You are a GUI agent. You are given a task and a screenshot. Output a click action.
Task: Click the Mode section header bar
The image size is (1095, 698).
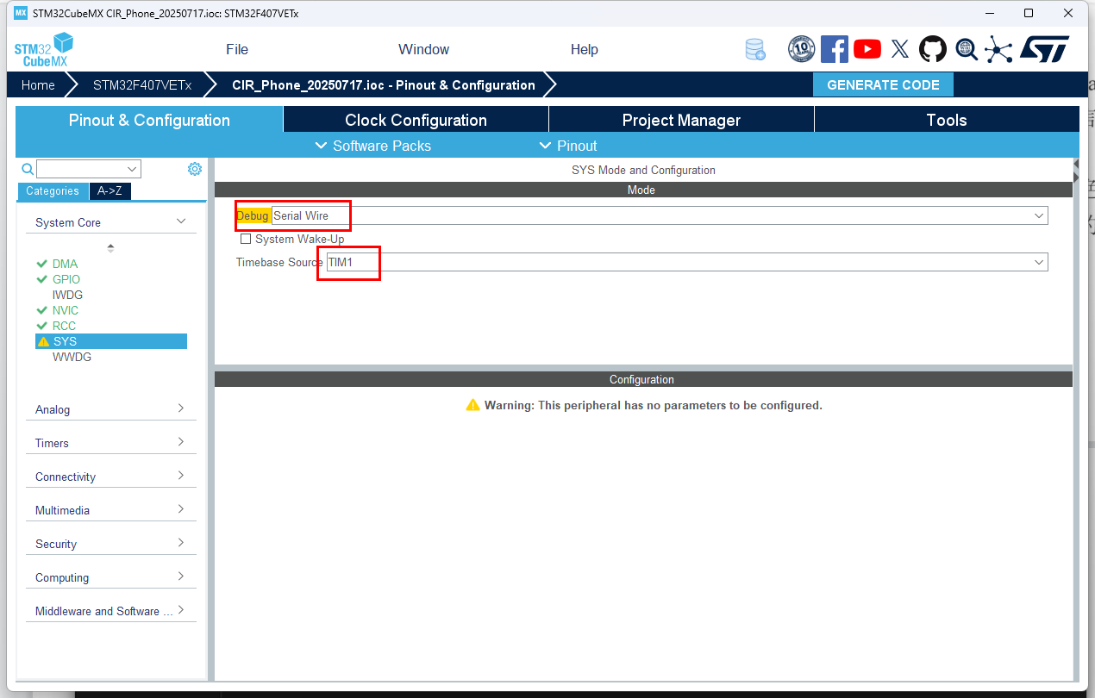pyautogui.click(x=643, y=190)
